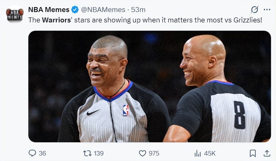
Task: Click the Grok slashed-circle icon
Action: (255, 10)
